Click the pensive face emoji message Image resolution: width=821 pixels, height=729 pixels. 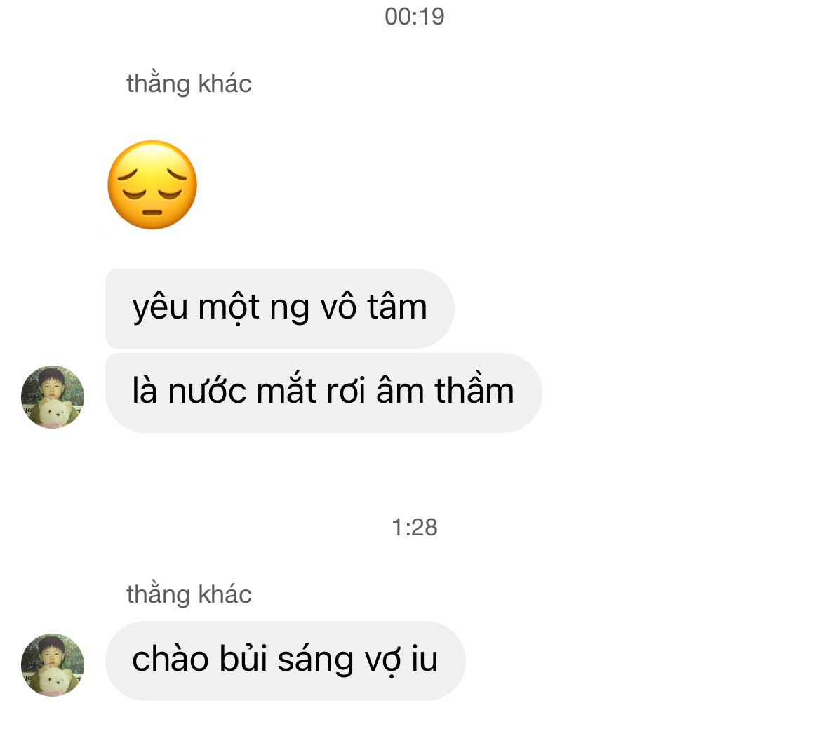click(152, 185)
